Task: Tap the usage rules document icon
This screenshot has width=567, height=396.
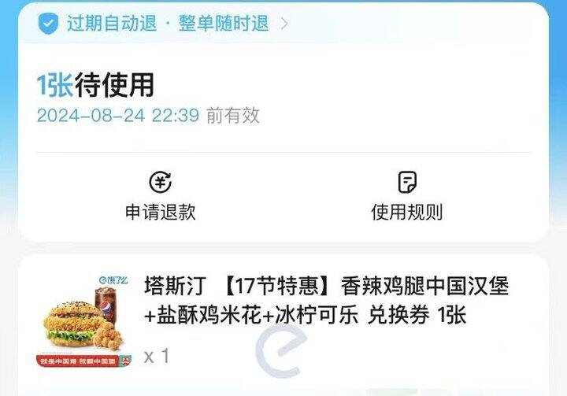Action: click(x=407, y=182)
